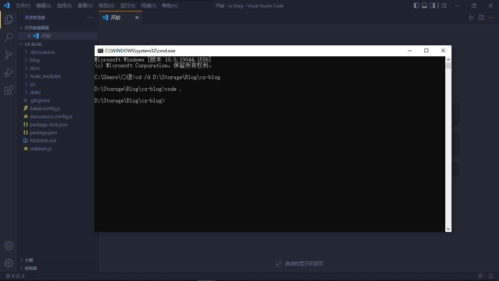499x281 pixels.
Task: Open package-lock.json file
Action: [x=58, y=124]
